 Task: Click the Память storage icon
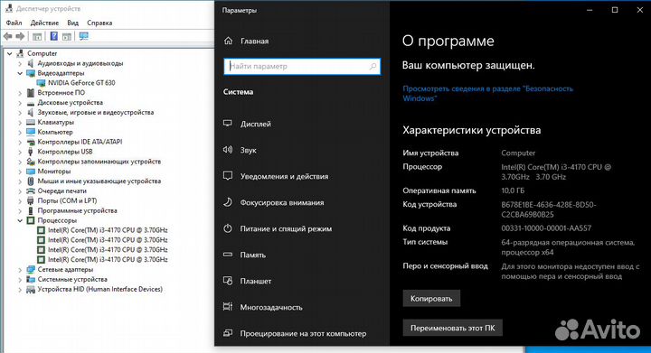pos(228,255)
